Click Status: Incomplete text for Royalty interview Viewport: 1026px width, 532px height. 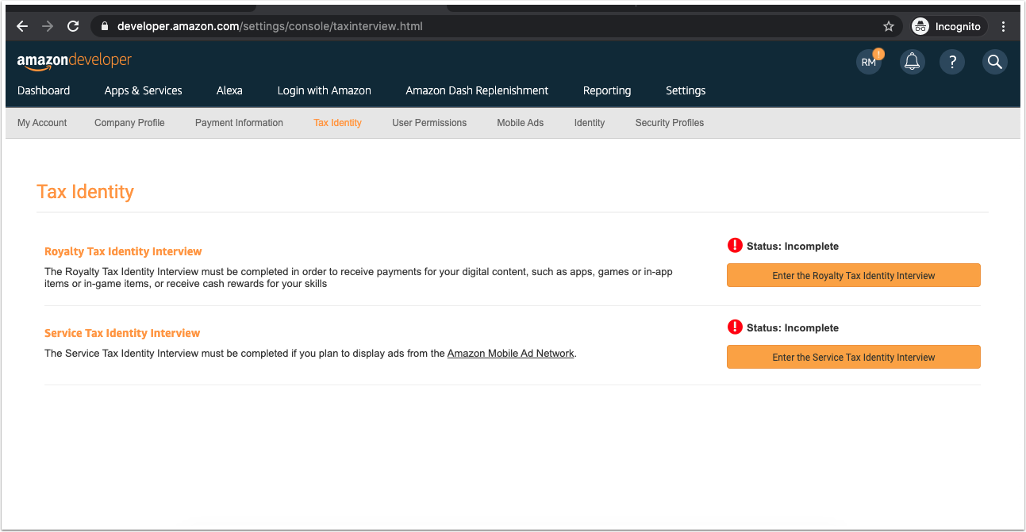click(793, 247)
